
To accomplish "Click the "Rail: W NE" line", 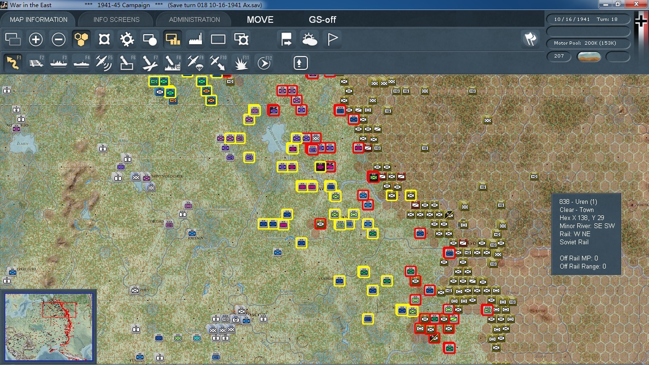I will [575, 234].
